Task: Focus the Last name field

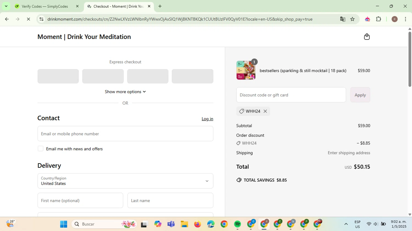Action: pyautogui.click(x=170, y=201)
